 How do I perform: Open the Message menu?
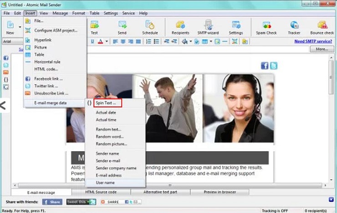(x=60, y=13)
